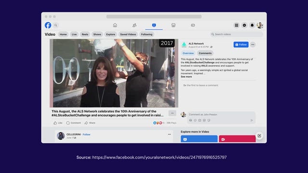The height and width of the screenshot is (173, 308).
Task: Open the Saved Videos section
Action: 128,34
